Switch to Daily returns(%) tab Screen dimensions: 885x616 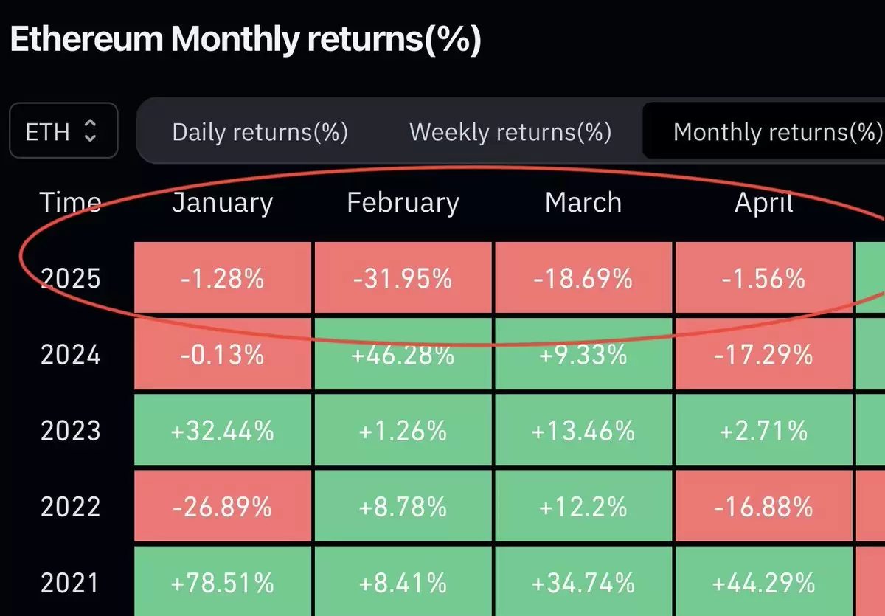260,132
